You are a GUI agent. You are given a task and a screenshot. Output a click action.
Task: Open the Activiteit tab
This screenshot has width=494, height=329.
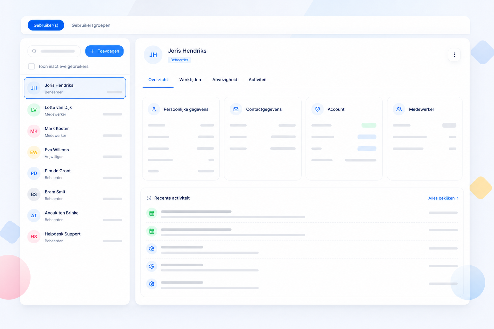point(258,80)
